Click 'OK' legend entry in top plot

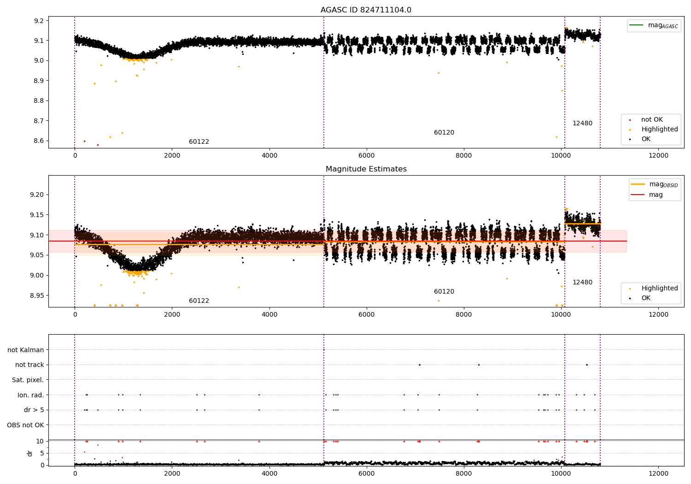(x=646, y=139)
